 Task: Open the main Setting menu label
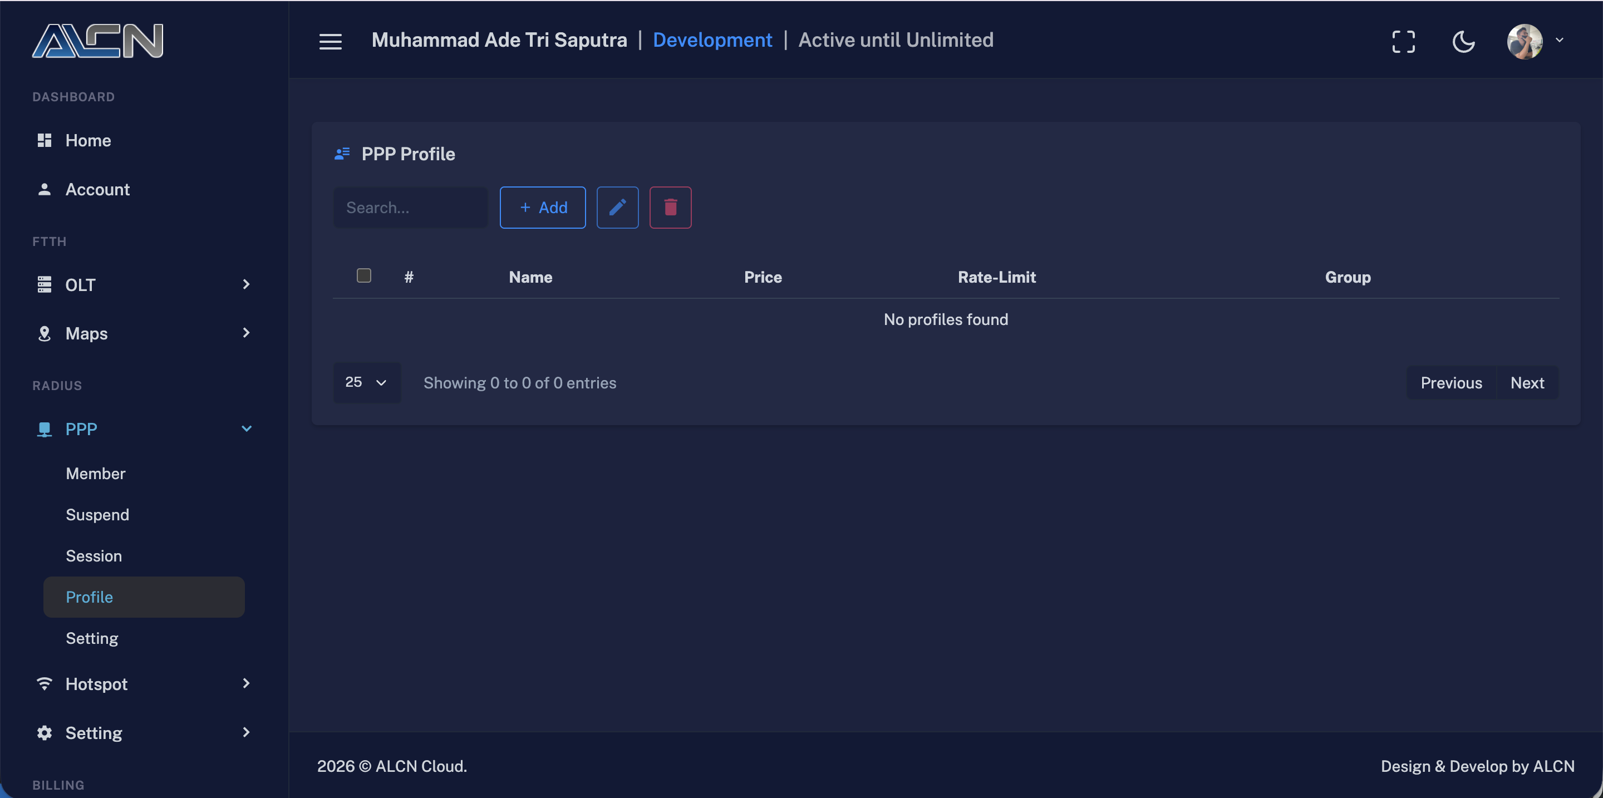pyautogui.click(x=94, y=733)
